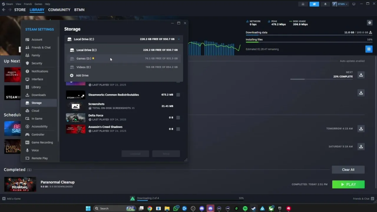
Task: Open Google Chrome from the taskbar
Action: click(150, 208)
